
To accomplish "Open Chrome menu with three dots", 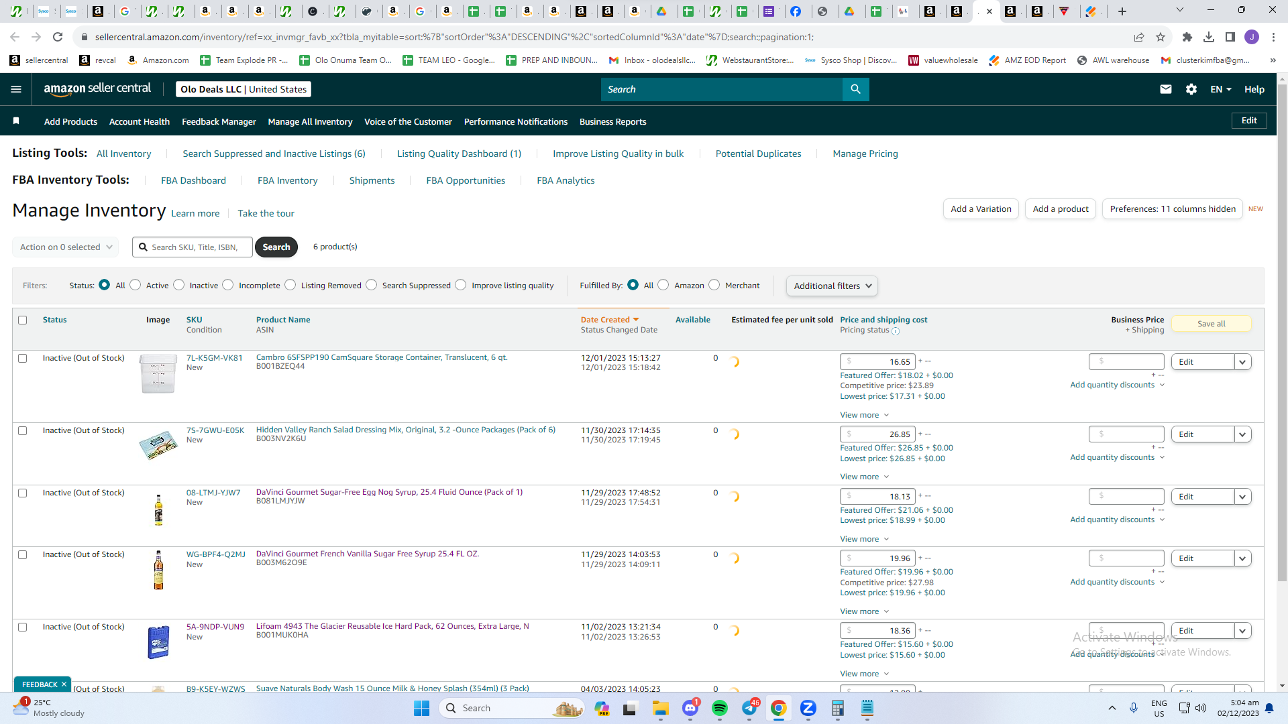I will click(1273, 37).
